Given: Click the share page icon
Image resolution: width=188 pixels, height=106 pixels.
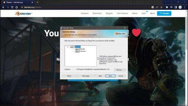Looking at the screenshot, I should click(x=157, y=7).
